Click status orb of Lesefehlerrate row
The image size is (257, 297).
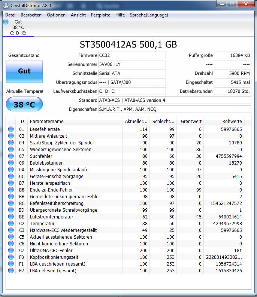11,129
